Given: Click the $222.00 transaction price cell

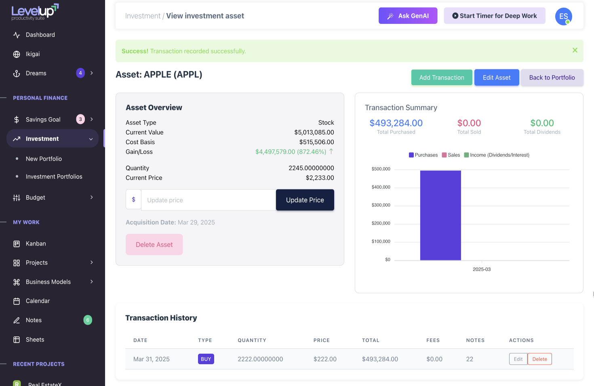Looking at the screenshot, I should point(325,359).
